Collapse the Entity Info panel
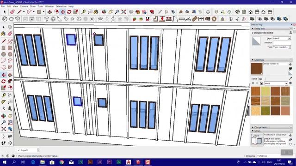 click(x=253, y=29)
